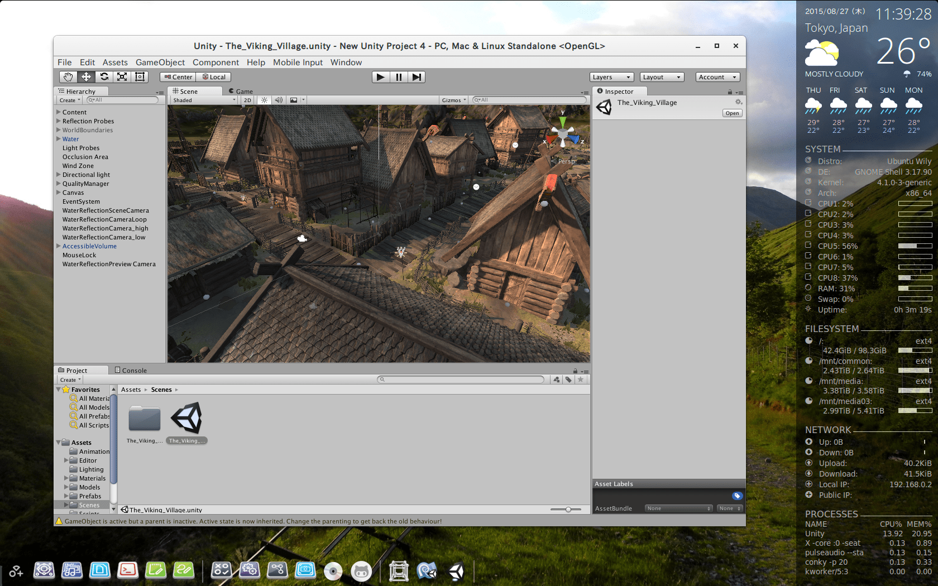Select the Rotate tool
Image resolution: width=938 pixels, height=586 pixels.
click(x=105, y=76)
